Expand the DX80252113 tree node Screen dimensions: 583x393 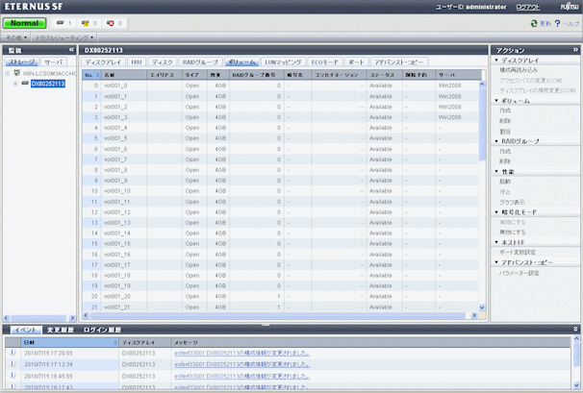click(15, 84)
